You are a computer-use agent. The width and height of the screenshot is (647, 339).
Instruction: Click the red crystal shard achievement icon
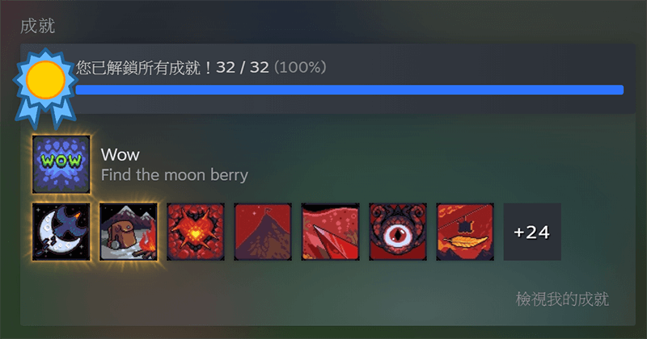330,232
